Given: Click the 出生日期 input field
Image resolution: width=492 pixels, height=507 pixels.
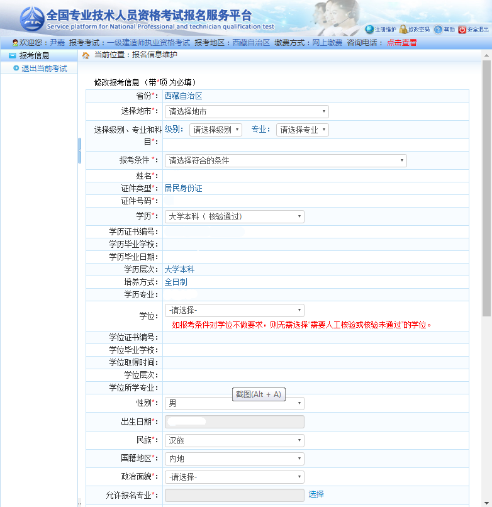Looking at the screenshot, I should click(x=234, y=421).
